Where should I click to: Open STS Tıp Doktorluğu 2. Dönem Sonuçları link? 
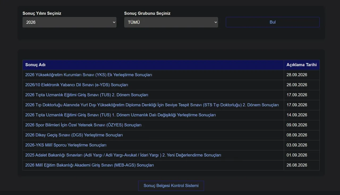(x=152, y=105)
